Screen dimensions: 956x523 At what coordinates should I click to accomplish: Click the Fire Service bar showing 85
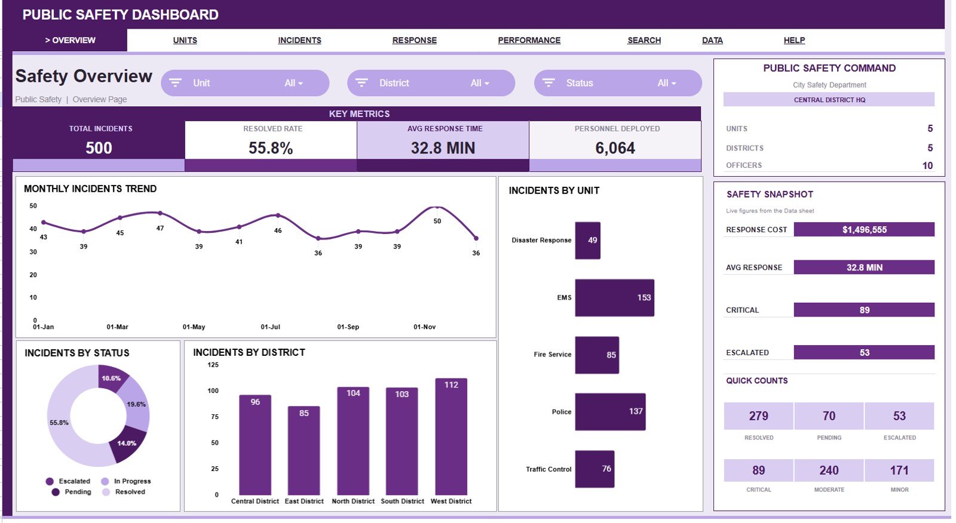tap(597, 355)
